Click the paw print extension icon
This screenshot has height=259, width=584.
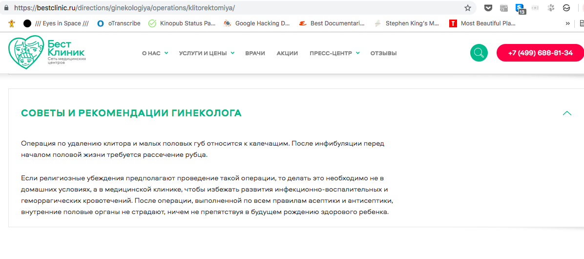pos(551,8)
